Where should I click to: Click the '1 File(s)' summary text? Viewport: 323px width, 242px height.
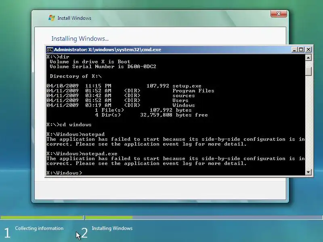[x=109, y=110]
